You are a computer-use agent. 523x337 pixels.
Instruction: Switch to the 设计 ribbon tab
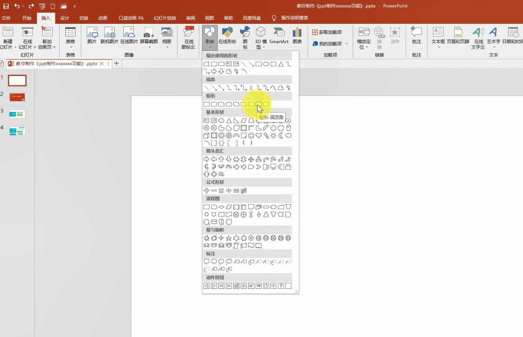pyautogui.click(x=64, y=18)
